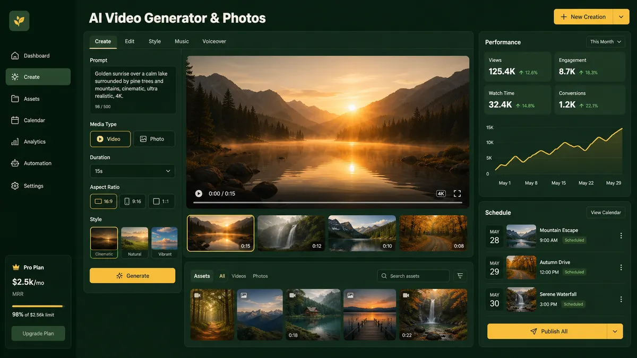This screenshot has height=358, width=637.
Task: Select Cinematic style
Action: coord(104,242)
